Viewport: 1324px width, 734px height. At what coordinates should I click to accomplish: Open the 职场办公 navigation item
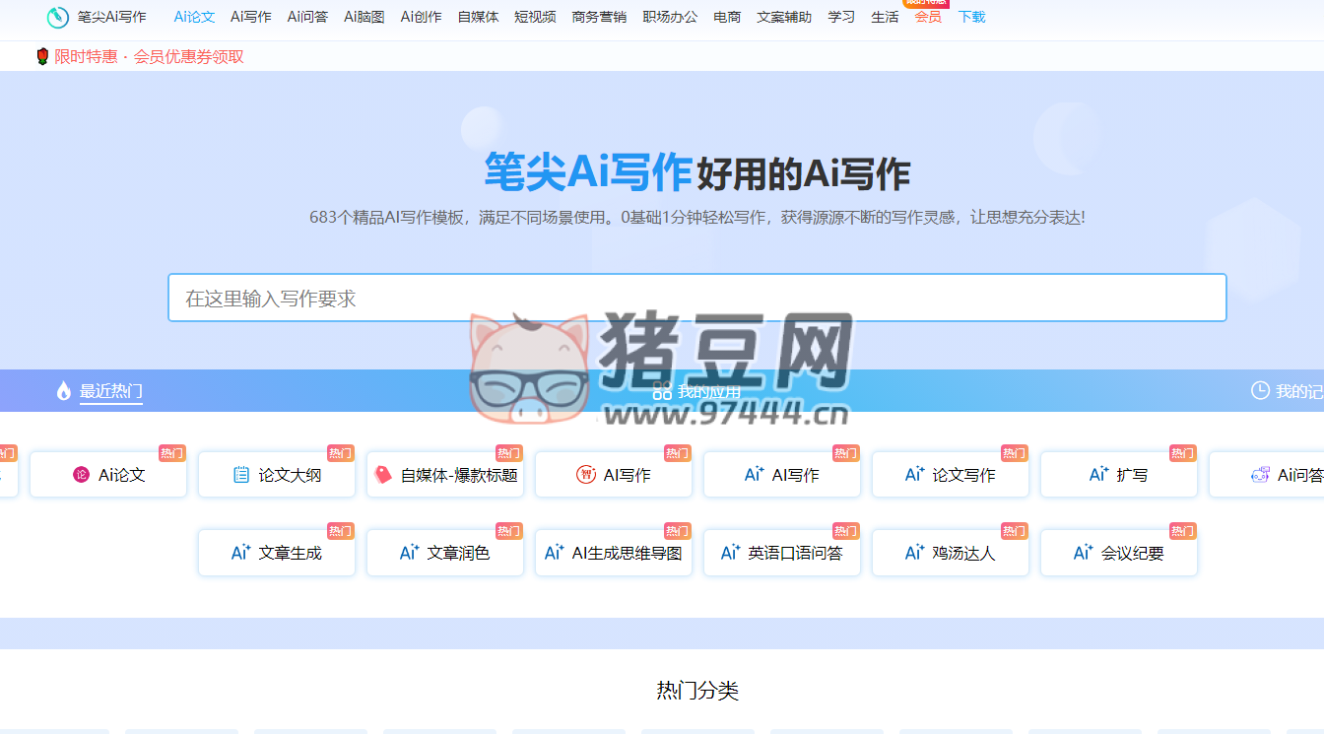670,17
